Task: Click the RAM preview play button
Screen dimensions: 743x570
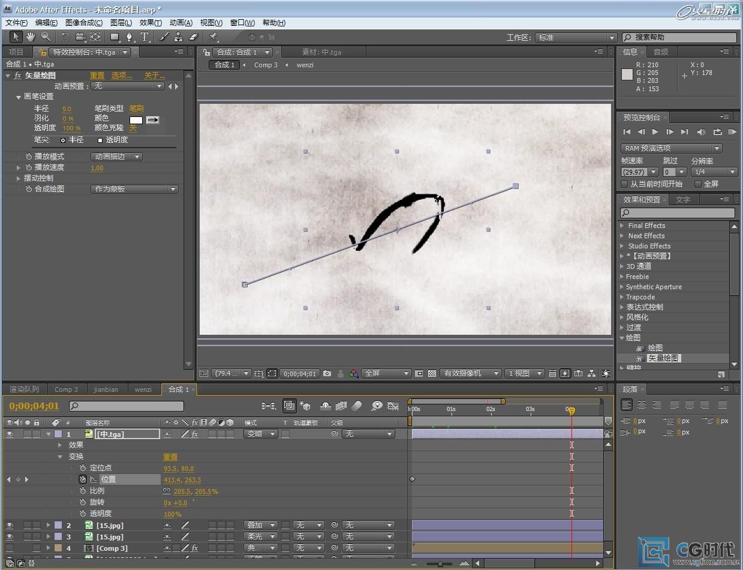Action: 732,132
